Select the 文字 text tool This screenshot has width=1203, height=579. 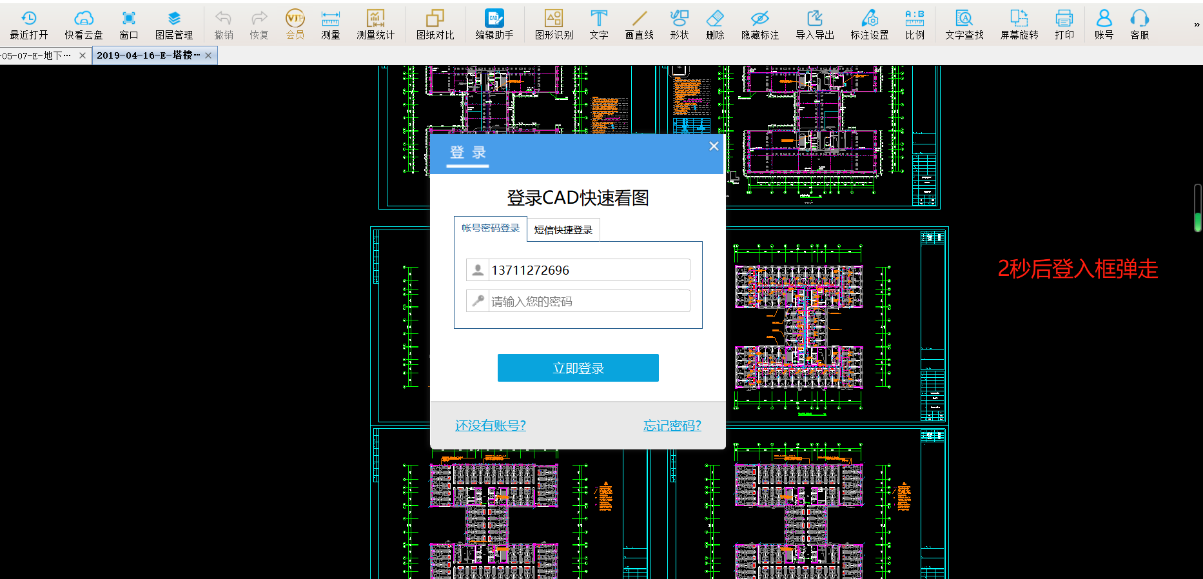pos(599,25)
